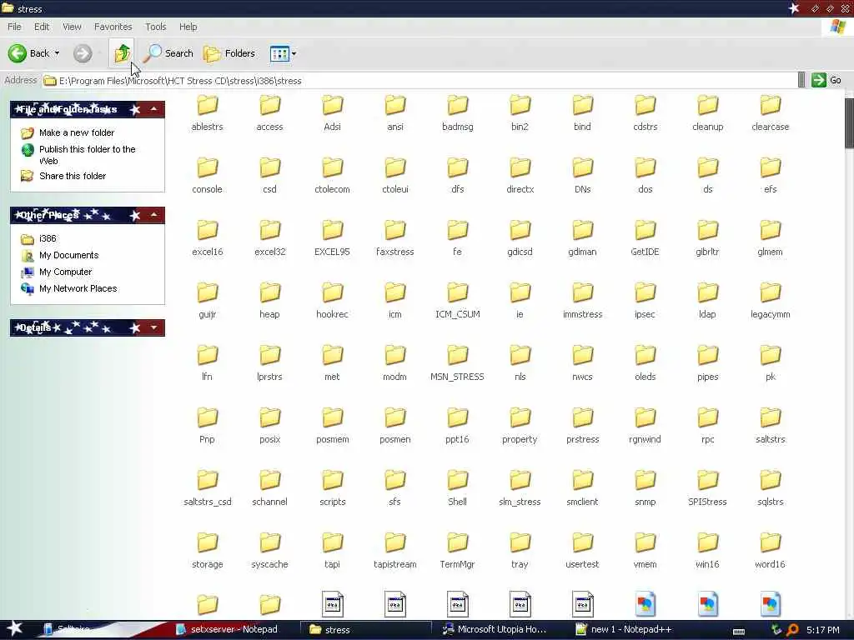Select the heap folder
854x640 pixels.
(x=269, y=302)
